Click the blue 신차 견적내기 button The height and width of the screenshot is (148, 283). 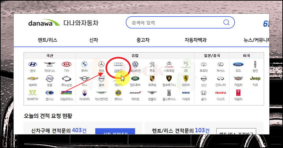pyautogui.click(x=115, y=131)
